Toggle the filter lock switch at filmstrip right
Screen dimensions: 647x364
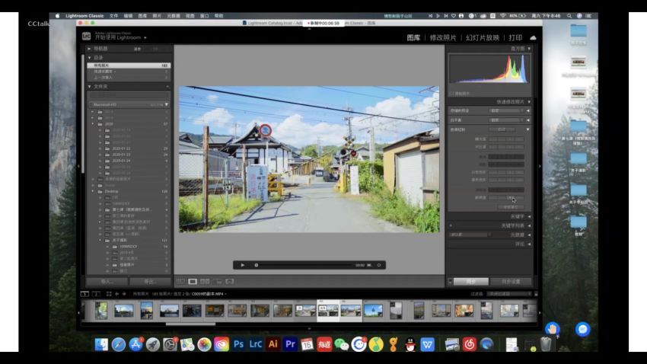tap(536, 294)
